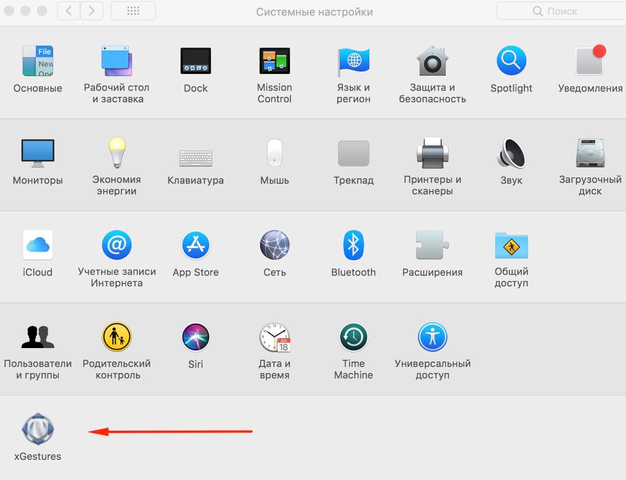
Task: Click the yellow minimize window button
Action: tap(25, 11)
